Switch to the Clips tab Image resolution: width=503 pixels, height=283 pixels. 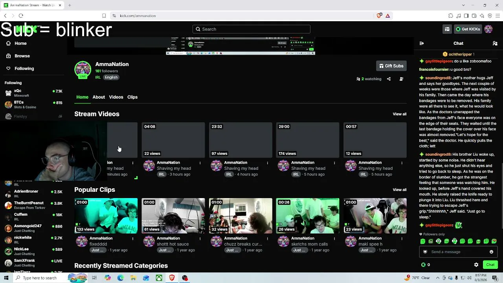pos(132,97)
